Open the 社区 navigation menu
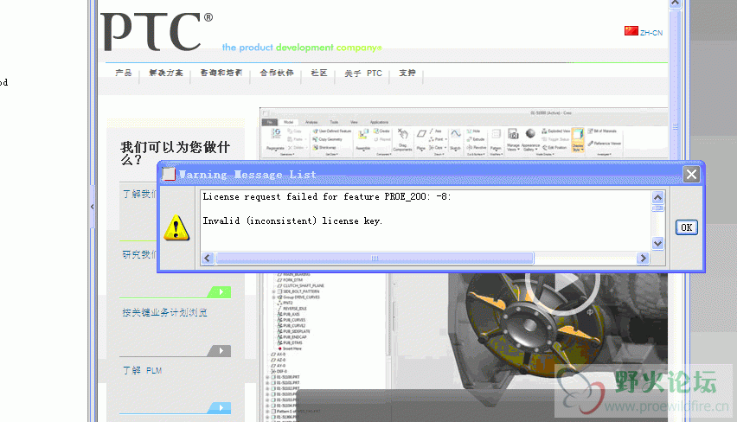This screenshot has width=737, height=422. coord(318,73)
